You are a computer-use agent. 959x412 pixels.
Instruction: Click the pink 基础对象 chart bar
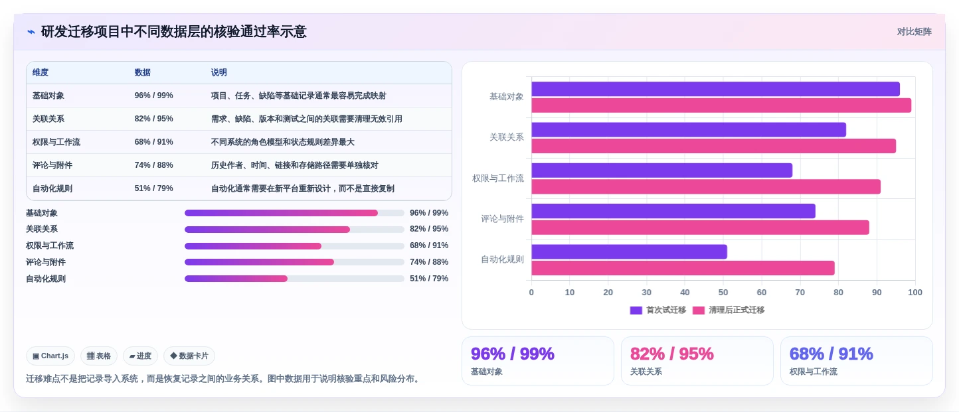click(721, 105)
